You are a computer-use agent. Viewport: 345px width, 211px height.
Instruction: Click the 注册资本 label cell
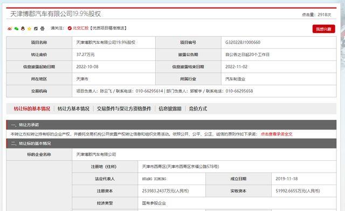[x=105, y=190]
